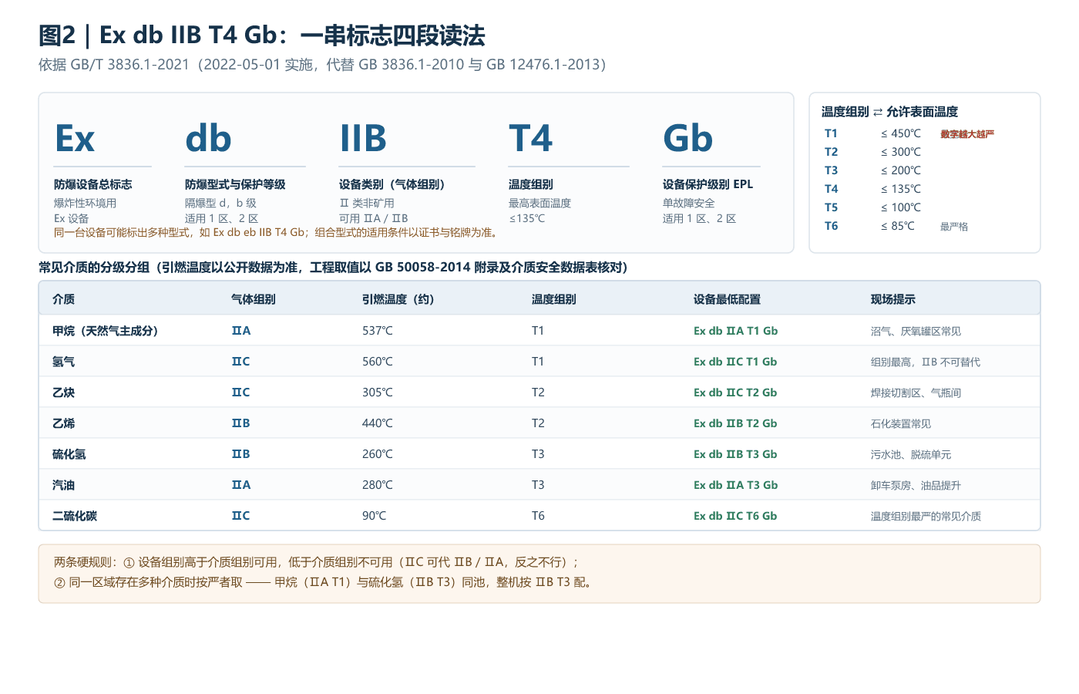
Task: Click the configuration 'Ex db ⅡB T2 Gb'
Action: [735, 423]
